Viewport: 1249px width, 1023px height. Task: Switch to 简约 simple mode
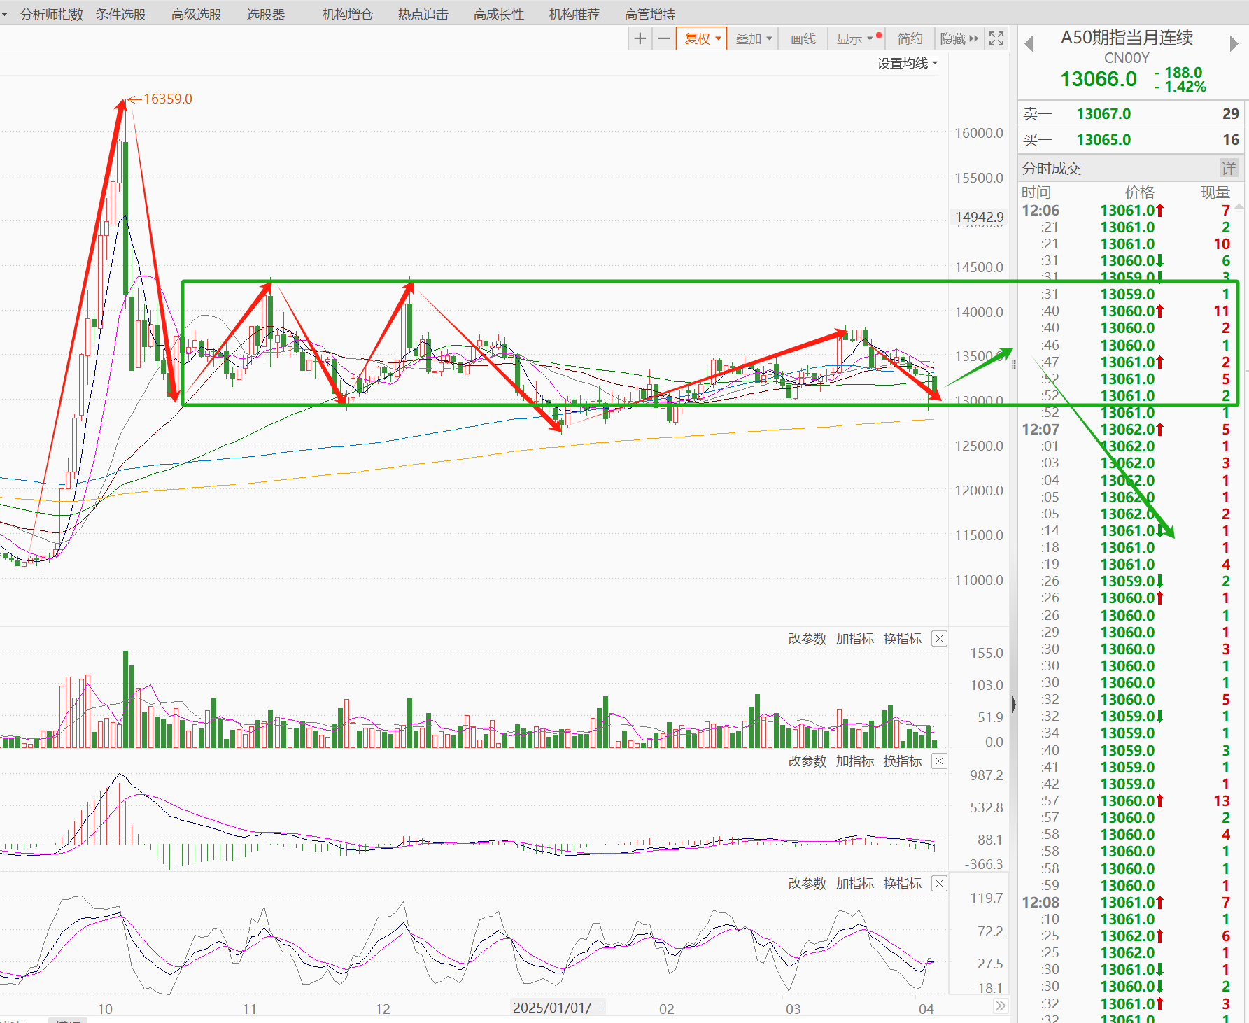pos(910,39)
